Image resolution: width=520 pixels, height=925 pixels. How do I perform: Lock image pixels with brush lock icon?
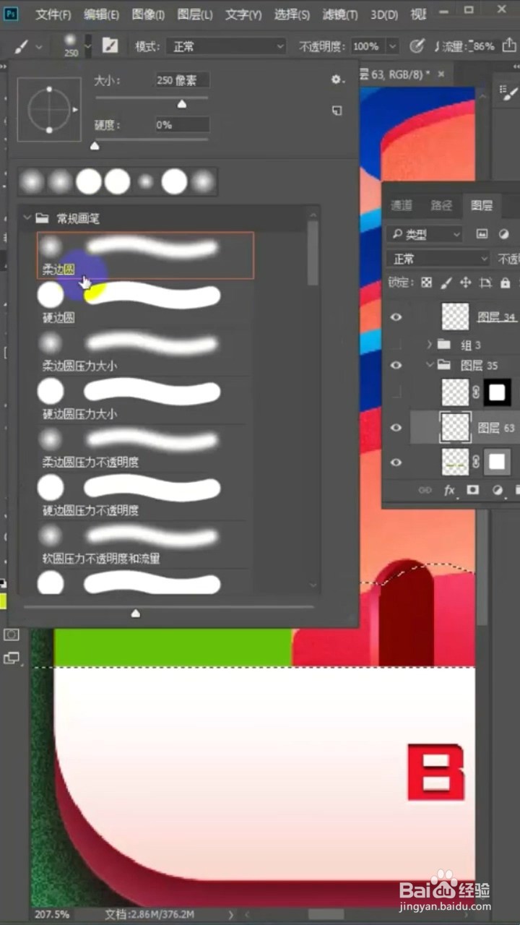click(x=446, y=283)
